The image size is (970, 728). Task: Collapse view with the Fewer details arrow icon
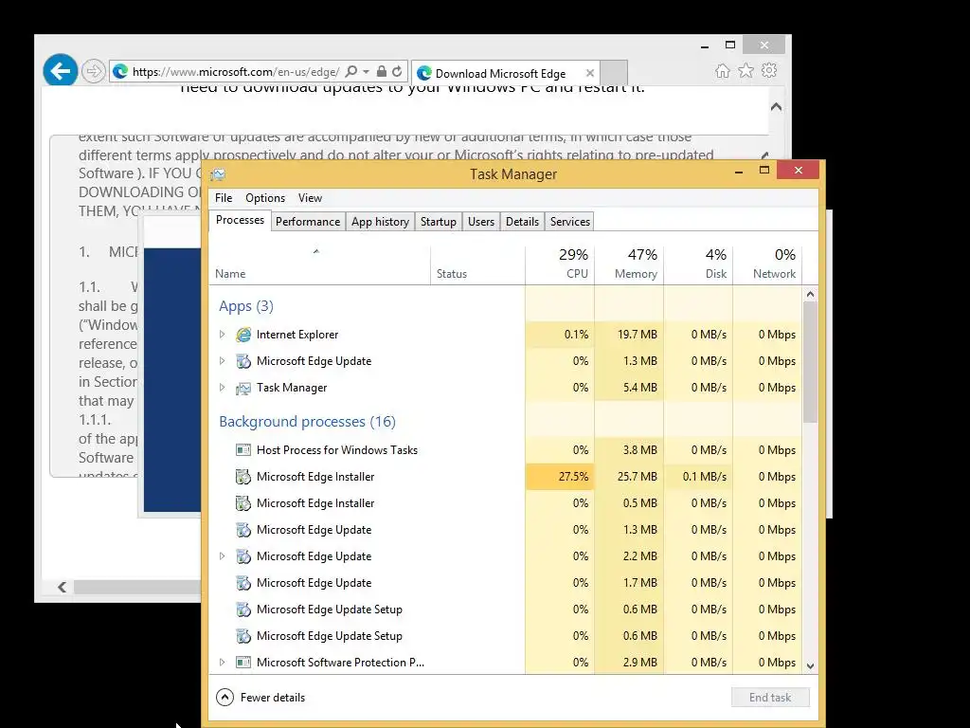coord(225,698)
